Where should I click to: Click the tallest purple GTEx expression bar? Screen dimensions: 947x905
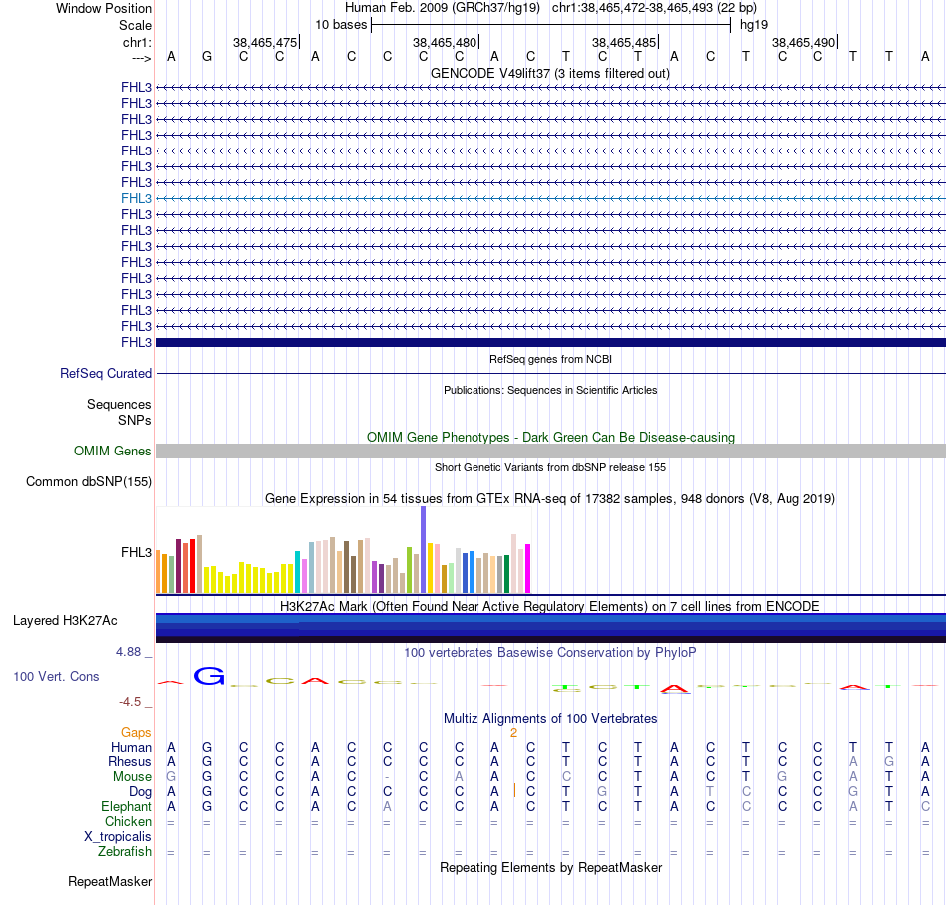click(x=424, y=548)
